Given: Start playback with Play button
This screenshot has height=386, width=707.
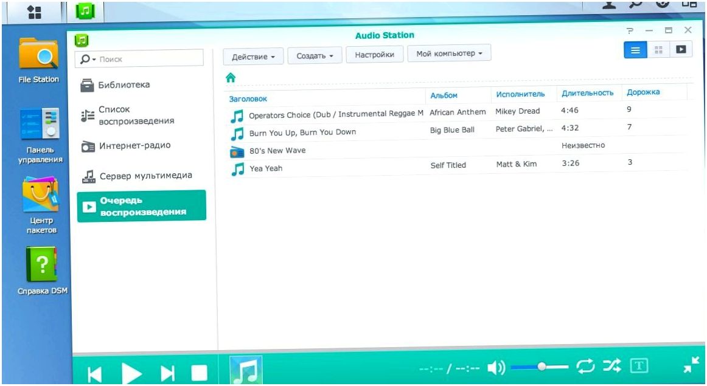Looking at the screenshot, I should click(131, 374).
